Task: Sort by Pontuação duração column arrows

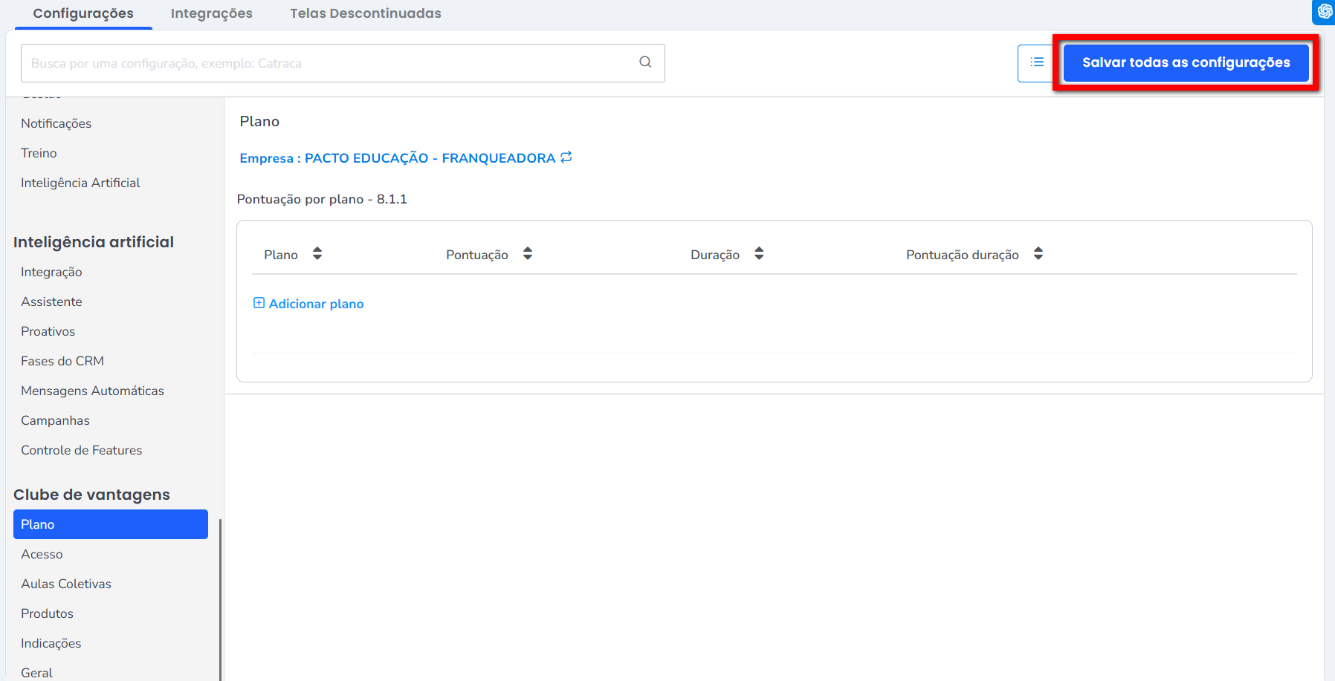Action: [1038, 254]
